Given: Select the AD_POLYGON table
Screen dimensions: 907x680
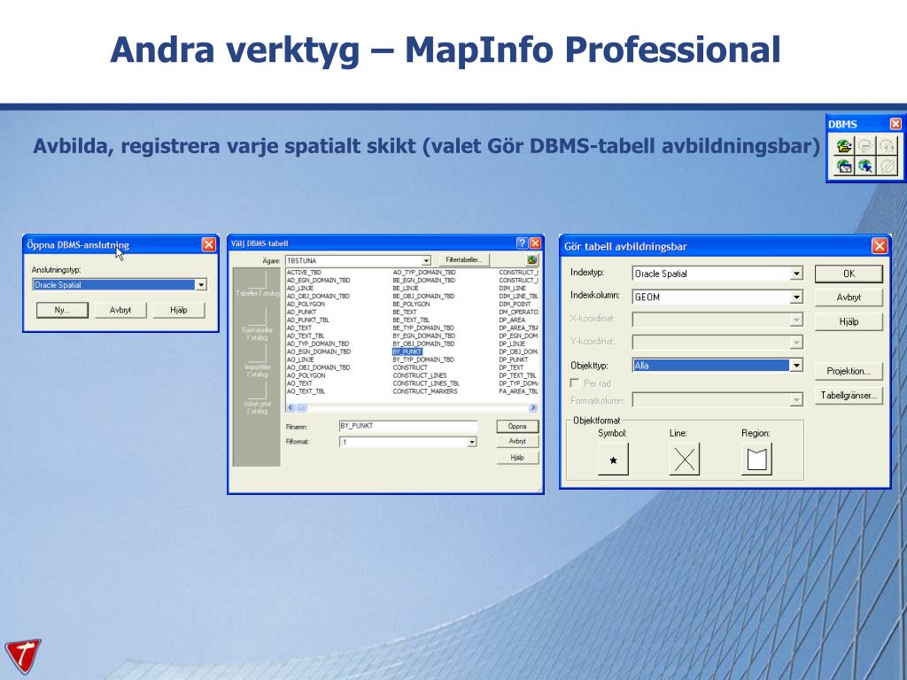Looking at the screenshot, I should (x=306, y=305).
